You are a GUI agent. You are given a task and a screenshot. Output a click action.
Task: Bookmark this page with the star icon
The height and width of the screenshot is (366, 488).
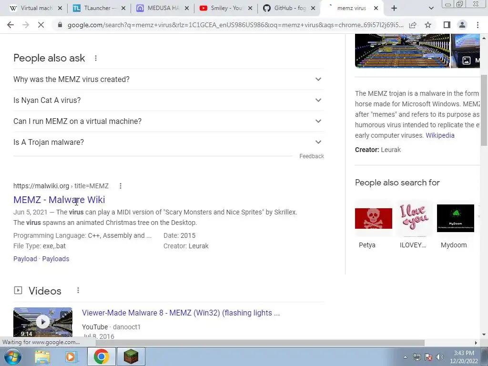click(x=428, y=25)
